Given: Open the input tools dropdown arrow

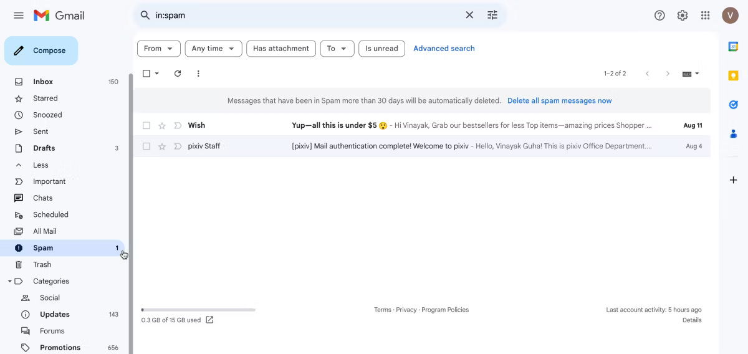Looking at the screenshot, I should [697, 74].
